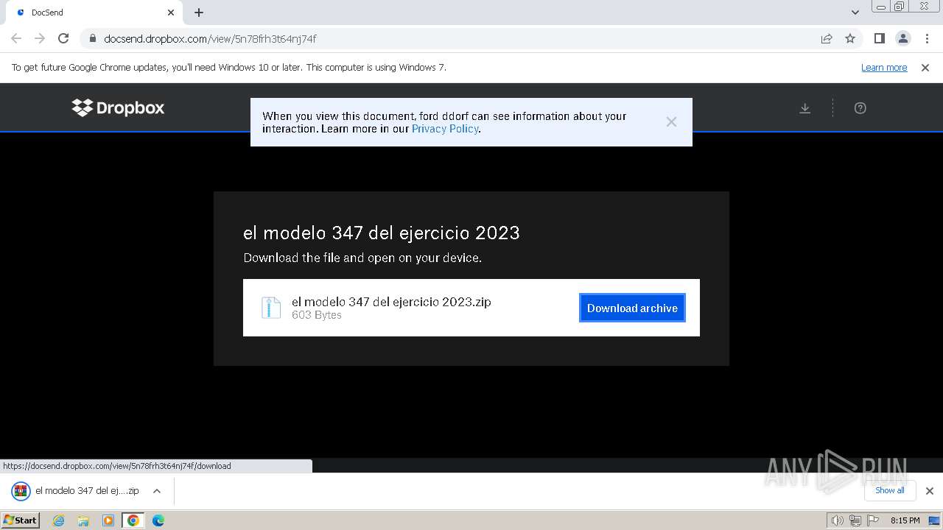Click Chrome icon in taskbar
Image resolution: width=943 pixels, height=530 pixels.
(133, 520)
